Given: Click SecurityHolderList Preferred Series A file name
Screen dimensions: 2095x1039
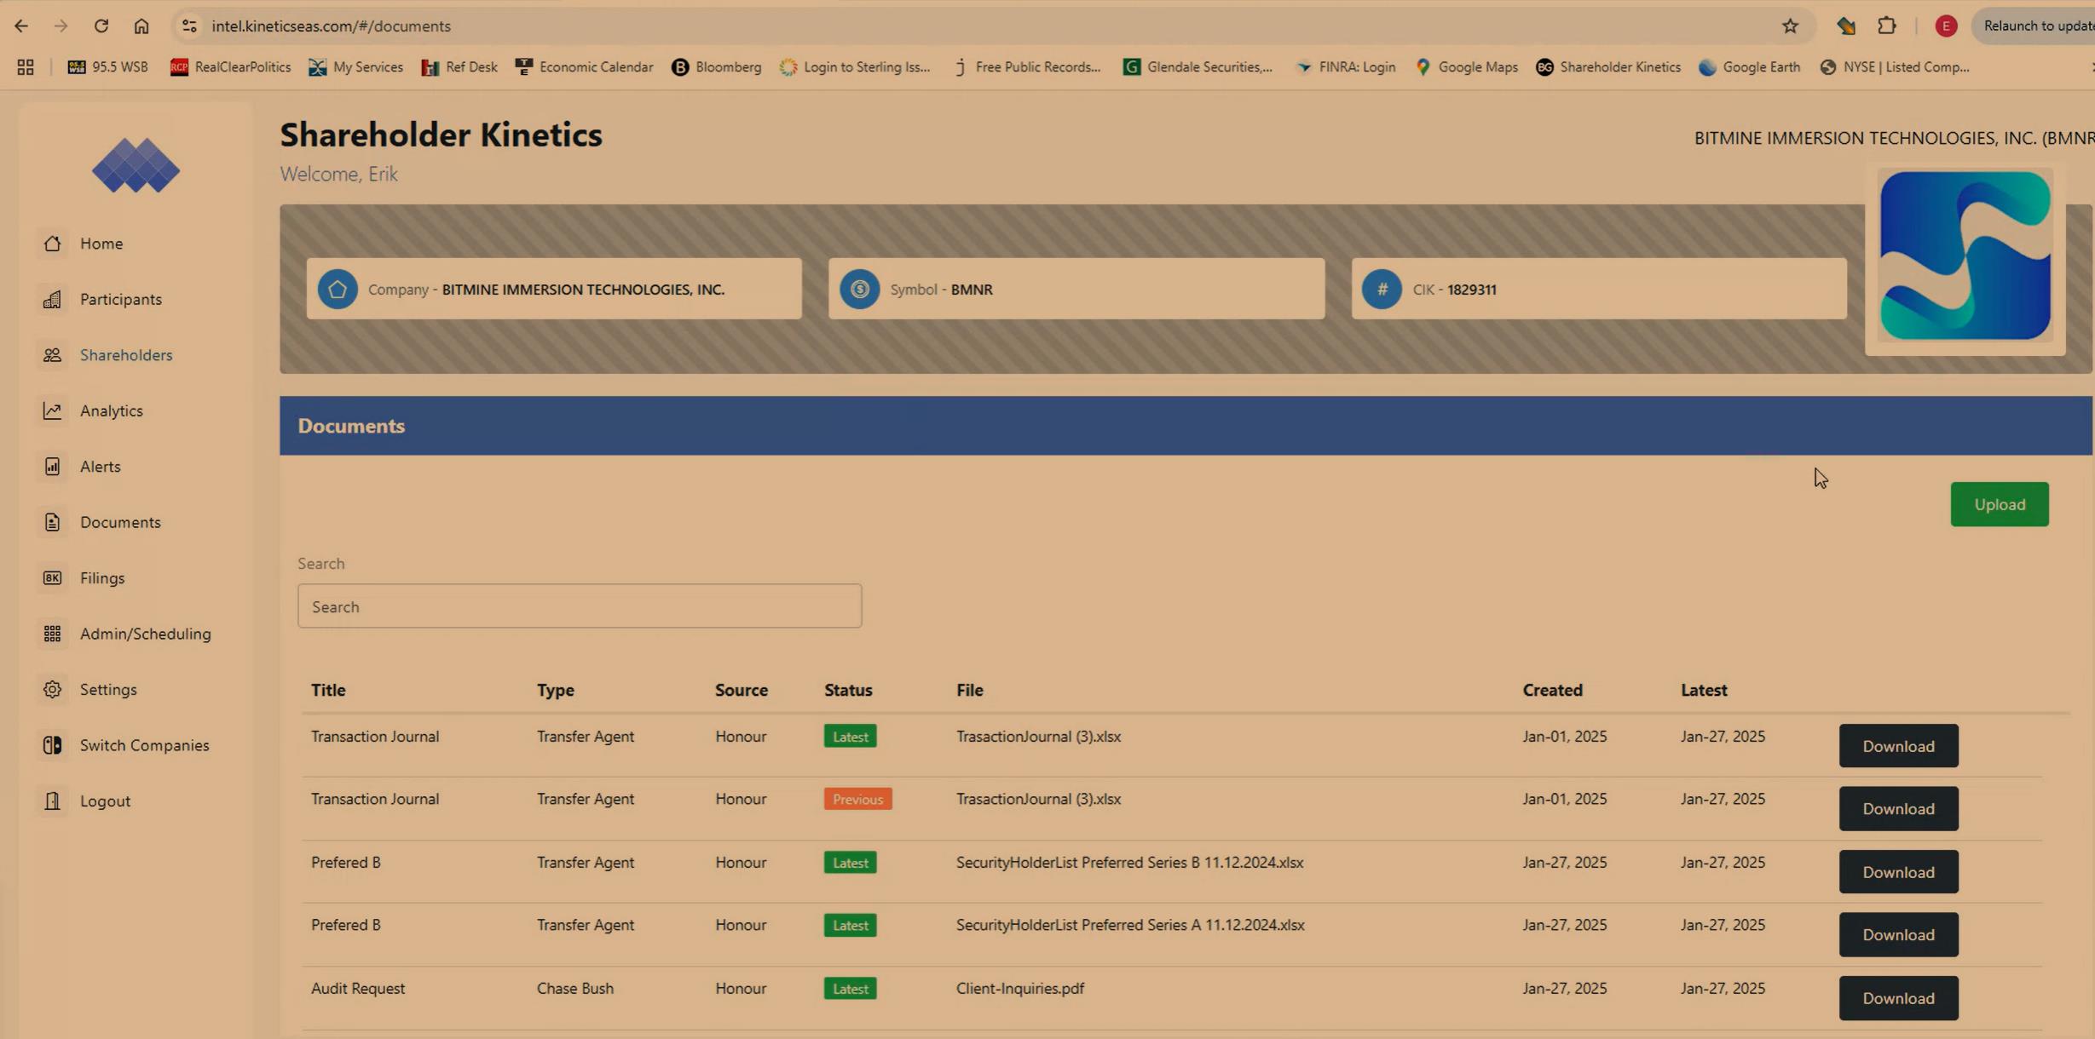Looking at the screenshot, I should coord(1130,925).
